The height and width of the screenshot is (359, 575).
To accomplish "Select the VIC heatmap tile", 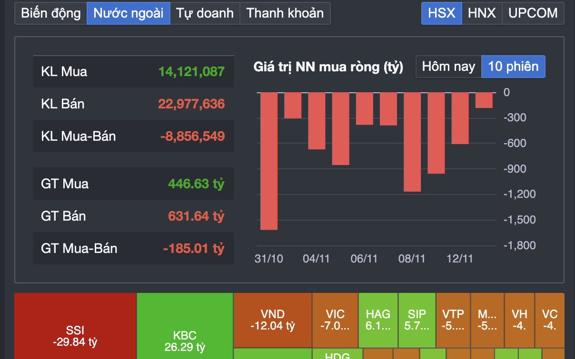I will 335,320.
